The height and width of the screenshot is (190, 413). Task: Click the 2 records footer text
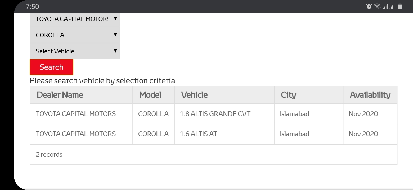[x=49, y=154]
